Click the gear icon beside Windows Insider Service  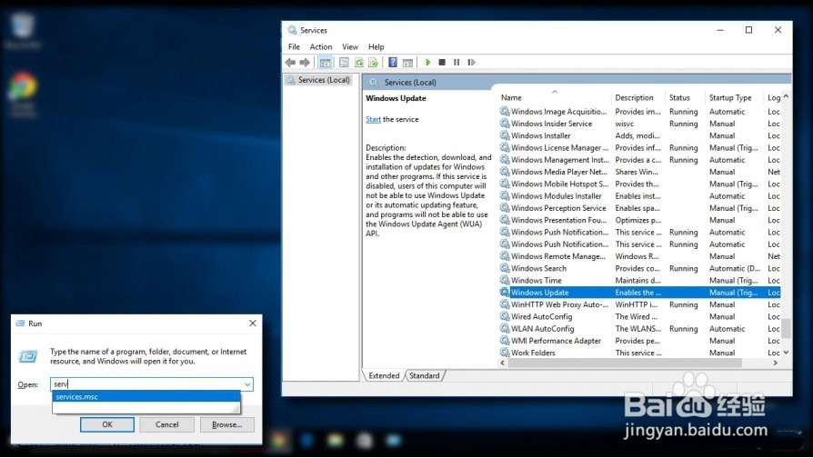click(505, 124)
